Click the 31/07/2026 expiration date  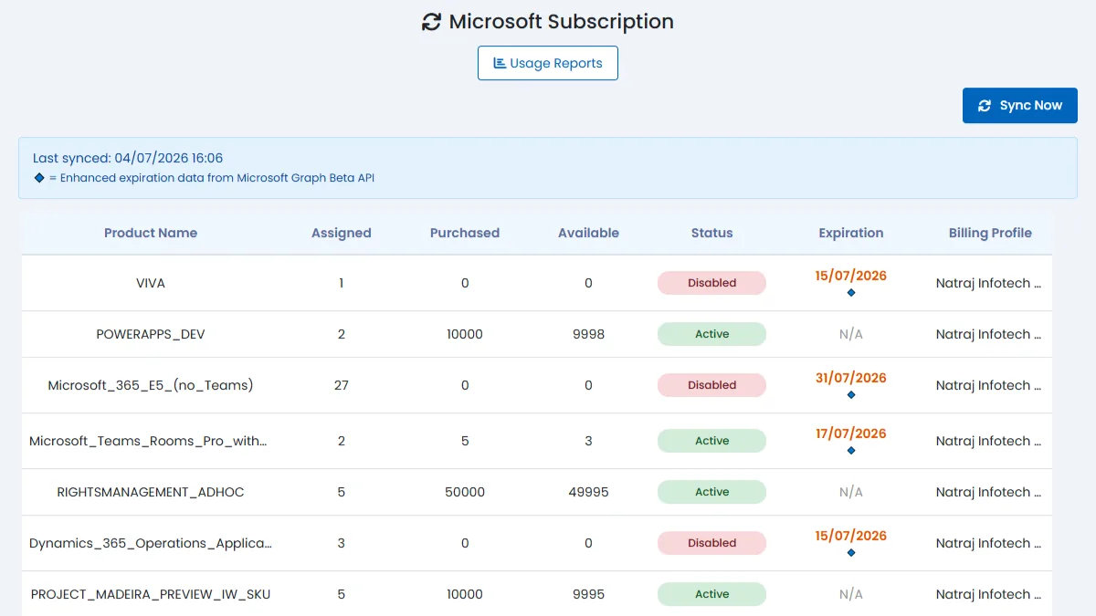click(851, 378)
